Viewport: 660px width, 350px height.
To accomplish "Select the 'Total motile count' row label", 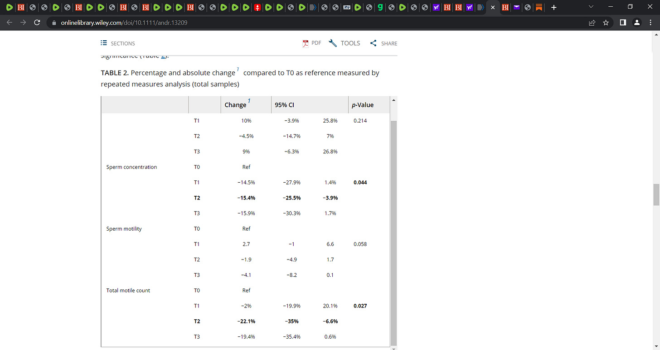I will tap(128, 290).
